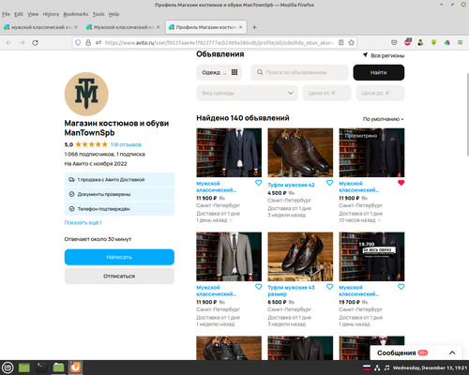The image size is (469, 375).
Task: Go back using the browser back arrow
Action: (x=8, y=42)
